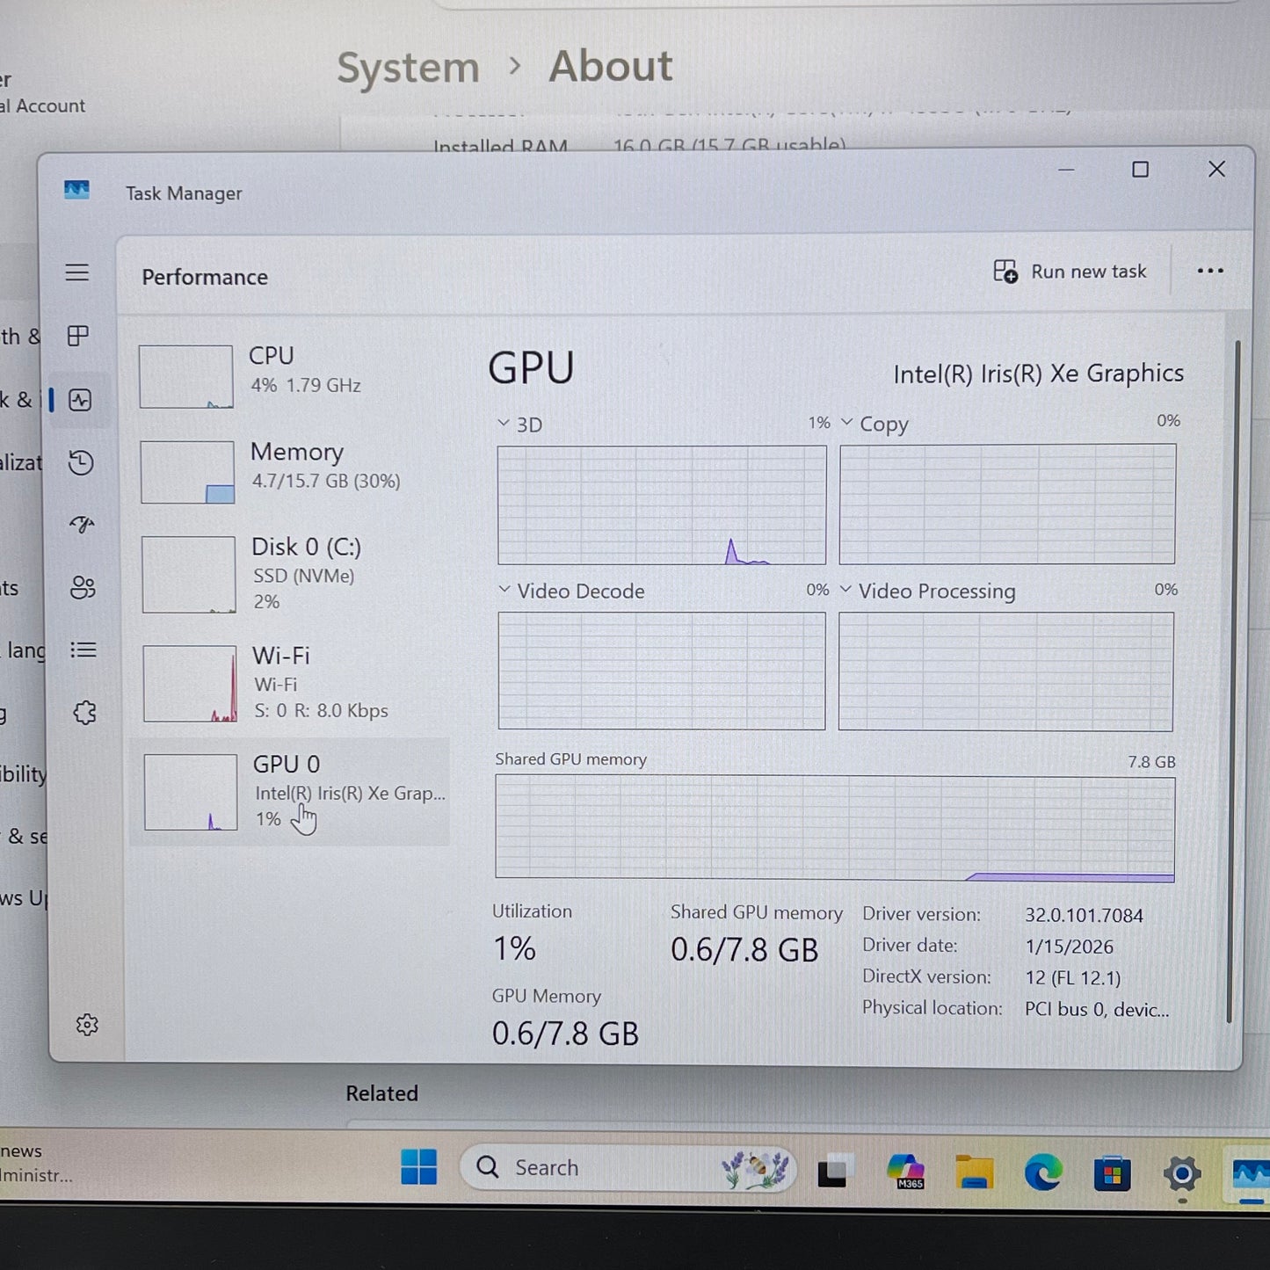Open the Windows Start menu
This screenshot has width=1270, height=1270.
click(x=419, y=1167)
